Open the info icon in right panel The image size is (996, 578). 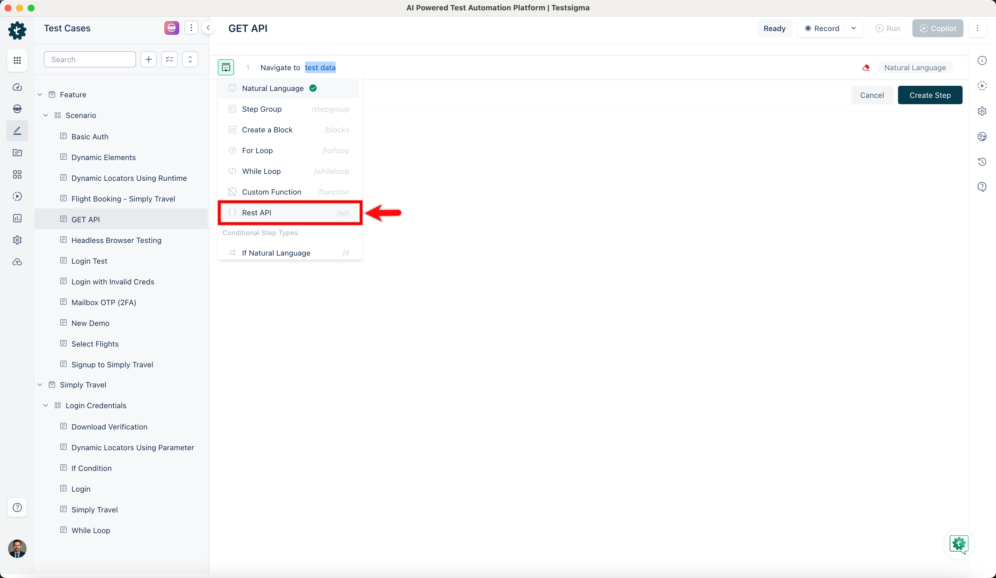click(982, 60)
